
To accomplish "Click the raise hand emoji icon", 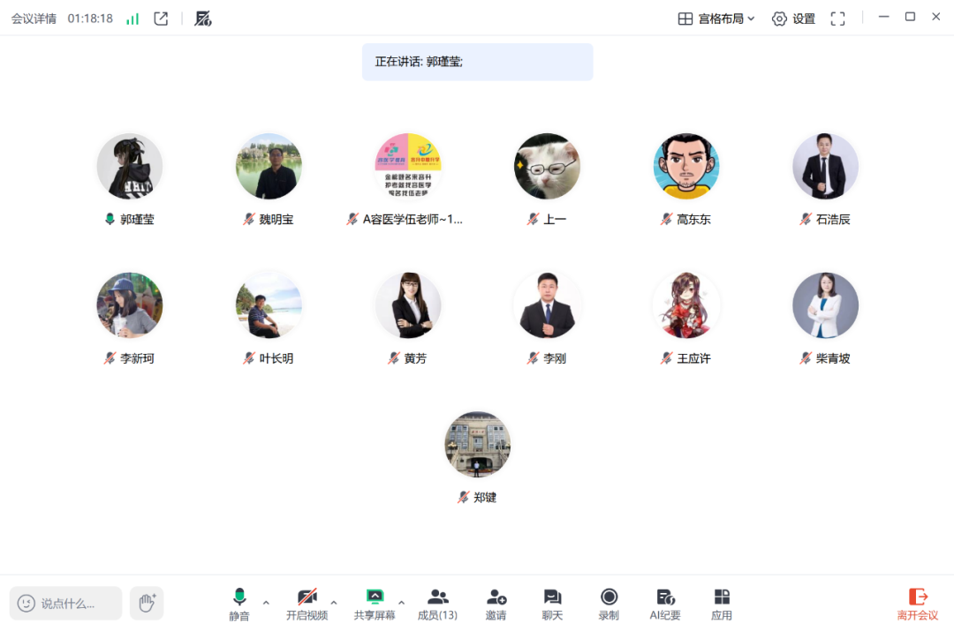I will (147, 603).
